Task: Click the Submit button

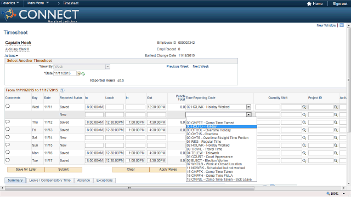Action: 64,169
